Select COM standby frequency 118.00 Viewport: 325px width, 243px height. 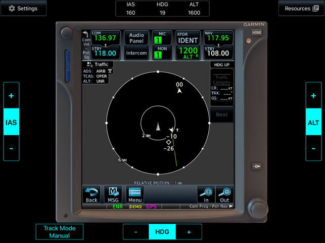click(x=105, y=53)
